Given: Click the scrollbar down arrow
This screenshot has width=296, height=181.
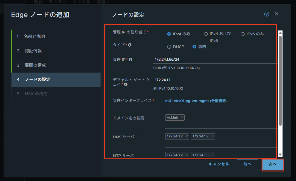Looking at the screenshot, I should pos(280,155).
